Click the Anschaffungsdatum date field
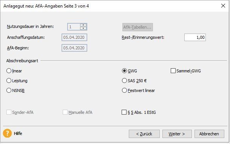The image size is (230, 144). point(74,37)
